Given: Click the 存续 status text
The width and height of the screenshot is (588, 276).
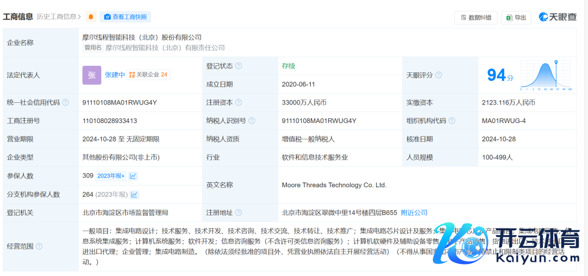Looking at the screenshot, I should coord(289,66).
